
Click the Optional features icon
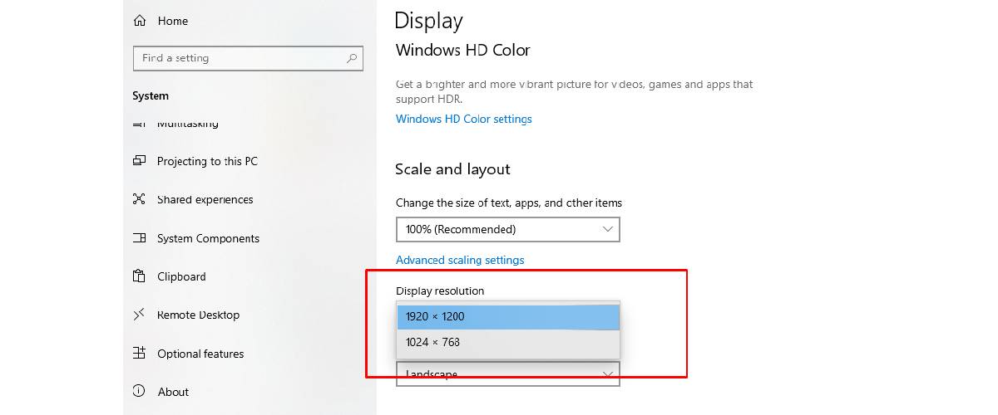coord(140,354)
